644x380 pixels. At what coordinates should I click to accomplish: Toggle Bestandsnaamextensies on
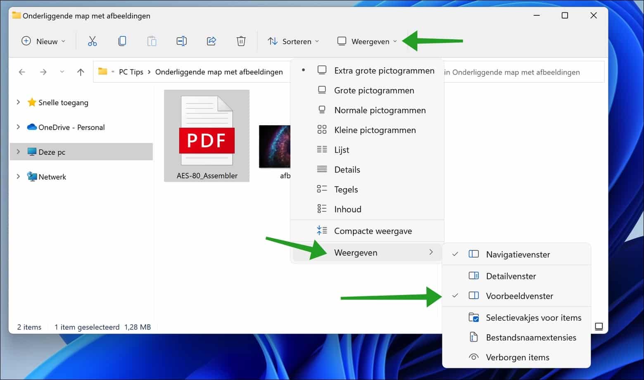(x=531, y=337)
